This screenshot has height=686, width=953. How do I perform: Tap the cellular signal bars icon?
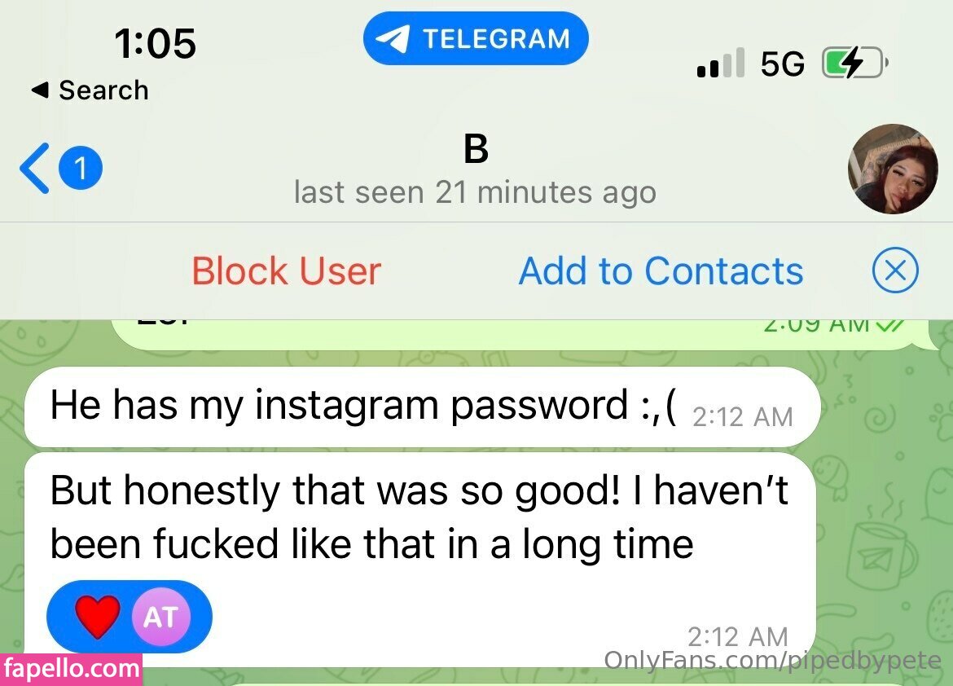tap(721, 63)
